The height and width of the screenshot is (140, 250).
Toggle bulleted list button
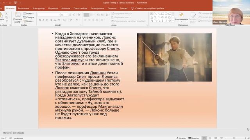(x=86, y=15)
